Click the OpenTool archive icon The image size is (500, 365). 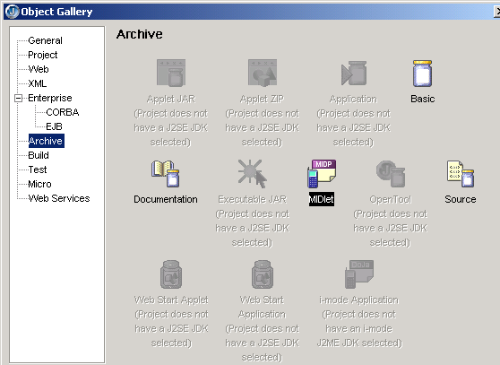pyautogui.click(x=391, y=174)
